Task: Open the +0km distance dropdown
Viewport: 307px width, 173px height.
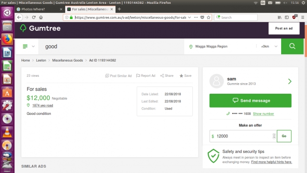Action: point(269,47)
